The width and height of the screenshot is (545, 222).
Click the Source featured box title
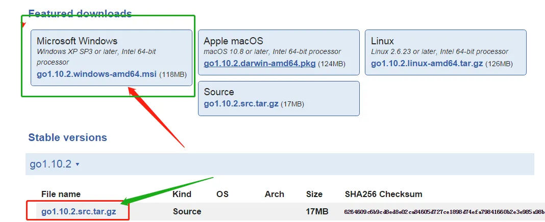219,92
